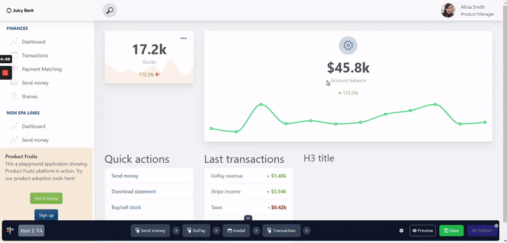The image size is (507, 243).
Task: Stop recording with the red square button
Action: coord(5,73)
